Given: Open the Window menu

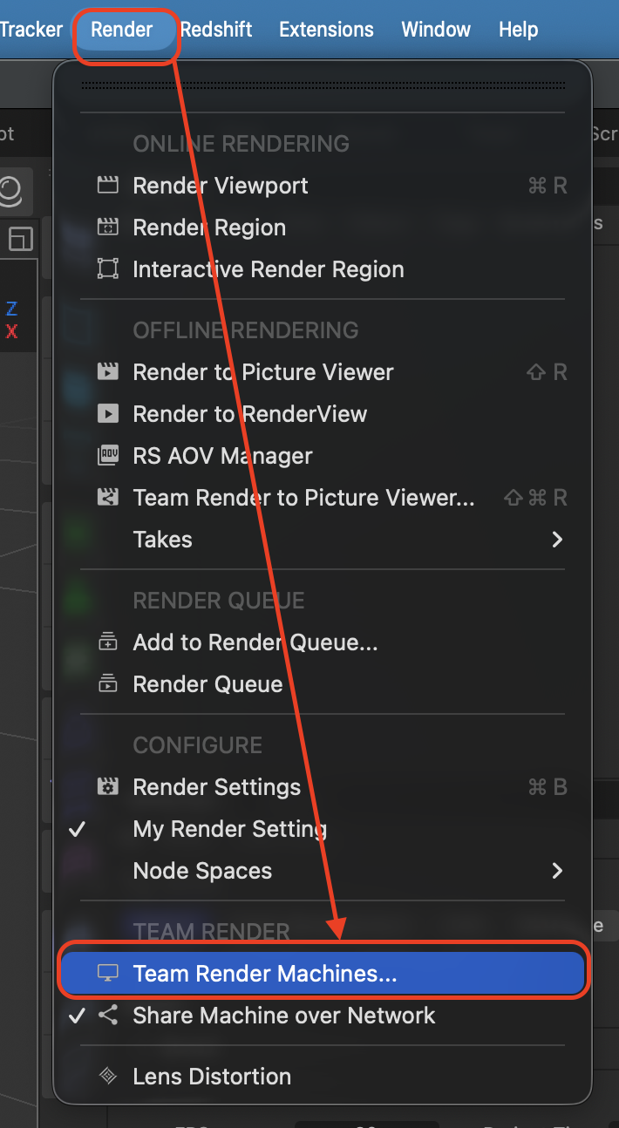Looking at the screenshot, I should 435,29.
